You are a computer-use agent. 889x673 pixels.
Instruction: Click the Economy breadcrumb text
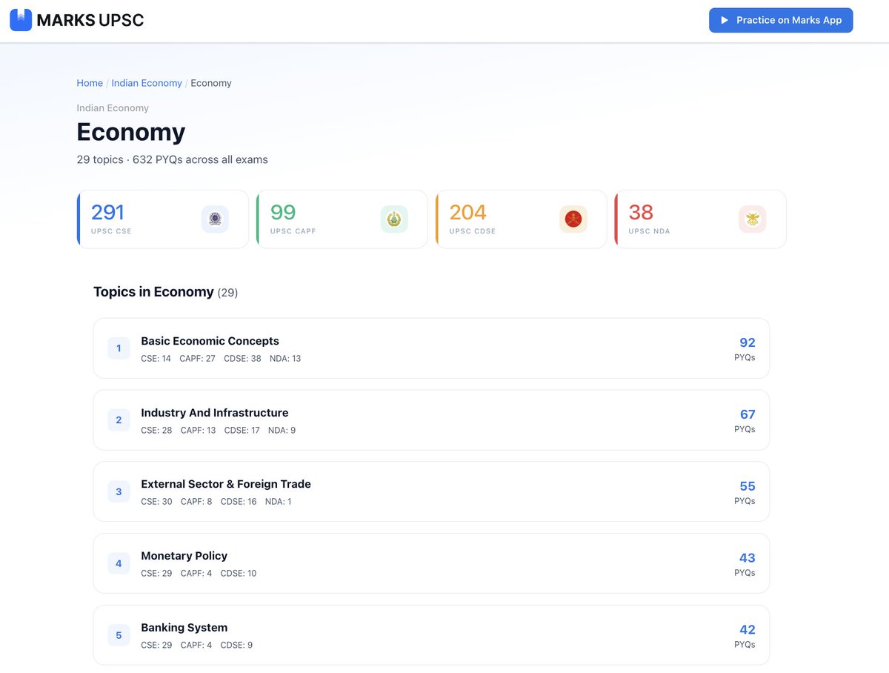point(211,83)
